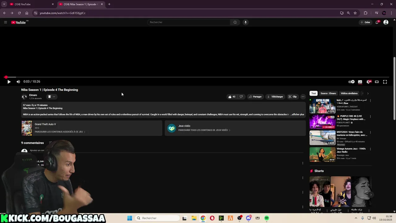Bookmark this page star icon
396x223 pixels.
355,13
